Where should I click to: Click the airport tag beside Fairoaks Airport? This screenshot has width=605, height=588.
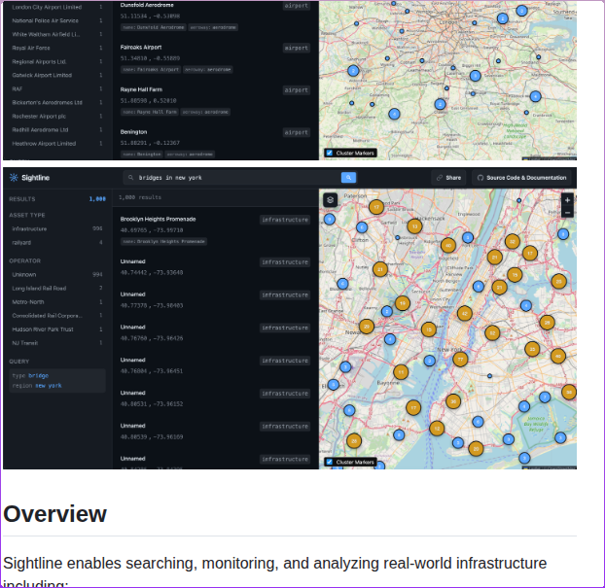(x=297, y=48)
